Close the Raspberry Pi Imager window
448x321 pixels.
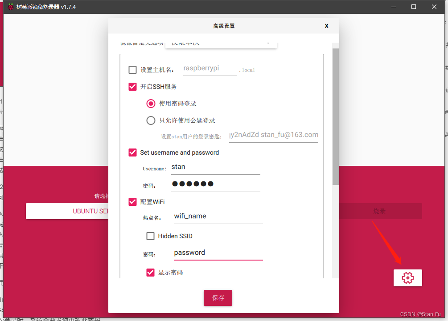[434, 7]
